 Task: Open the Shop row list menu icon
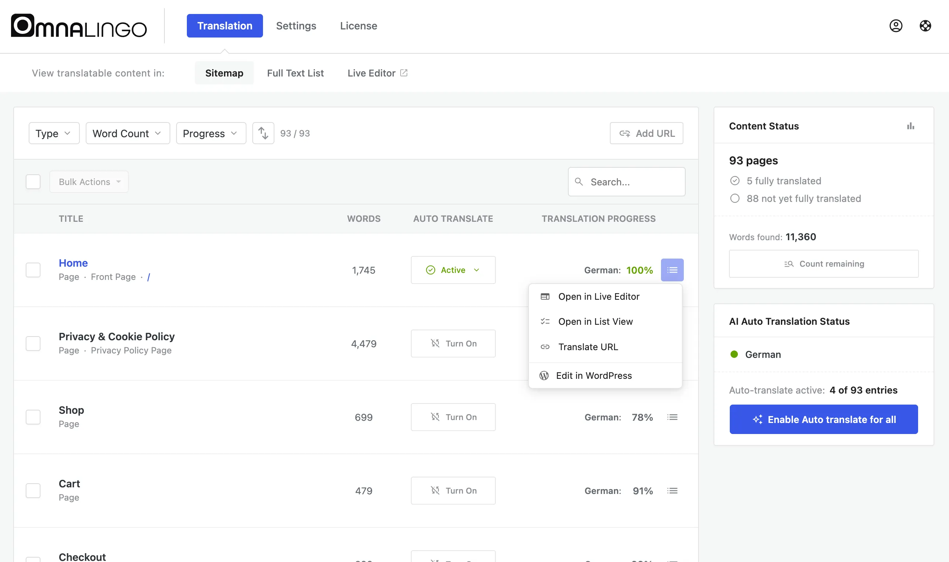[672, 417]
